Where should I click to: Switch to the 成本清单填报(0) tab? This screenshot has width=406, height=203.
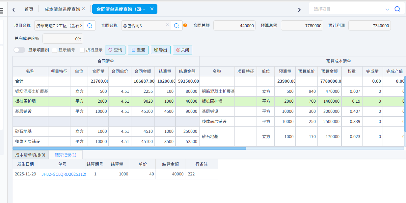pyautogui.click(x=30, y=155)
